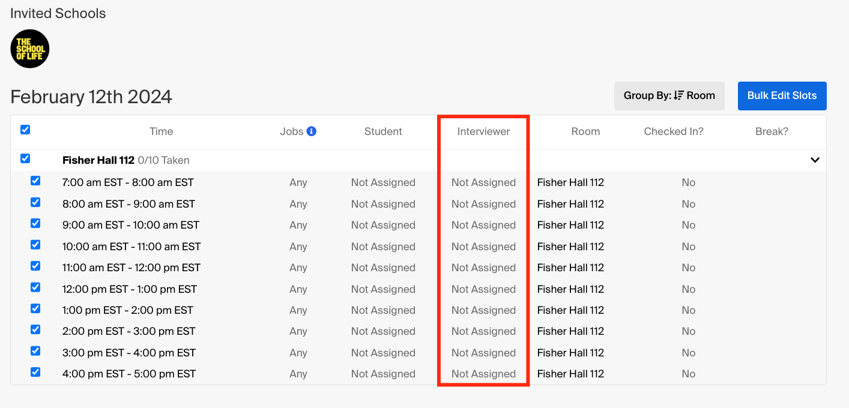Select Not Assigned interviewer for 9:00 am slot
Image resolution: width=849 pixels, height=408 pixels.
(483, 225)
